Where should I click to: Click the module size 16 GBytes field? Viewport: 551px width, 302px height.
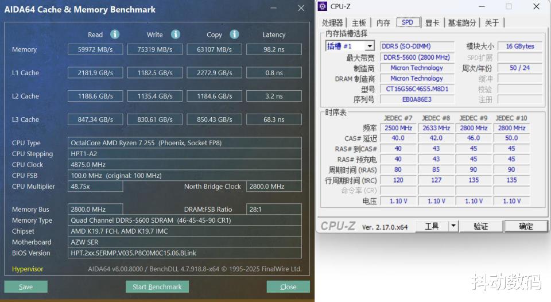click(520, 46)
